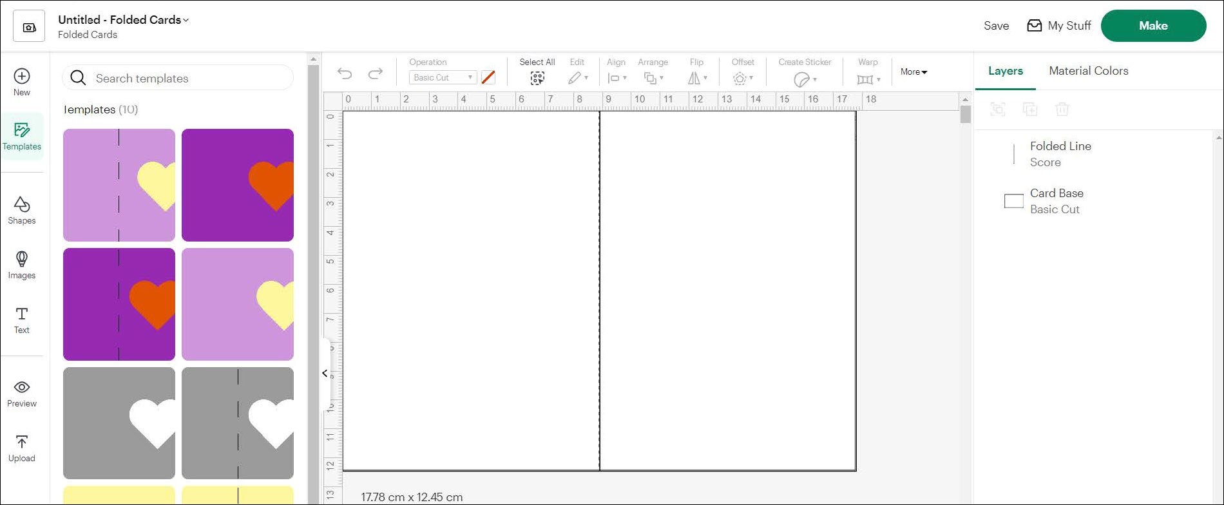
Task: Click the 17.78 cm x 12.45 cm size label
Action: coord(412,497)
